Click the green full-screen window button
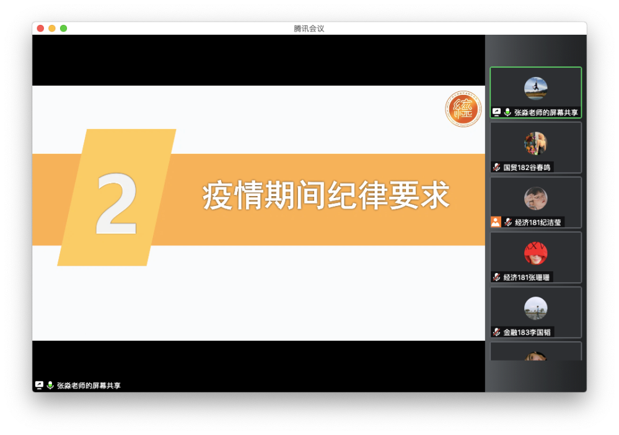 pyautogui.click(x=63, y=29)
